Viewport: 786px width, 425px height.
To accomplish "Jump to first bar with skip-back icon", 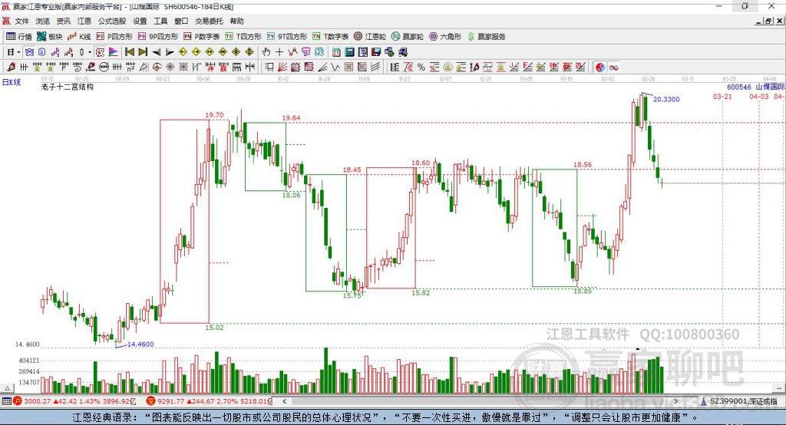I will pyautogui.click(x=129, y=52).
